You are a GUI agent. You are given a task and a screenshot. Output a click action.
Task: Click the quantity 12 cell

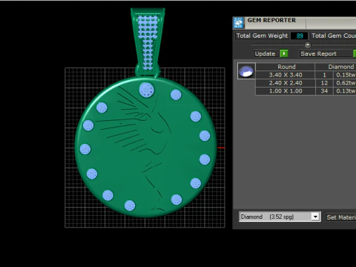coord(324,83)
